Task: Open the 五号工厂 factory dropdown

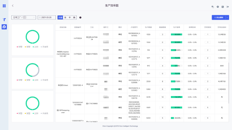Action: [x=24, y=17]
